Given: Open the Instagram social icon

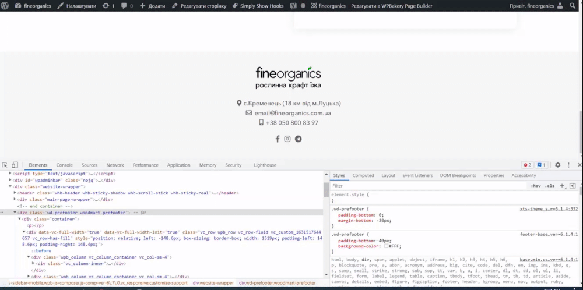Looking at the screenshot, I should [x=287, y=139].
